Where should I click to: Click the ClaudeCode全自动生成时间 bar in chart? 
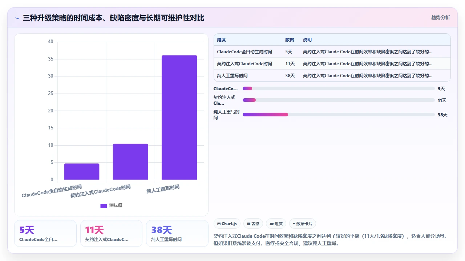(x=82, y=171)
